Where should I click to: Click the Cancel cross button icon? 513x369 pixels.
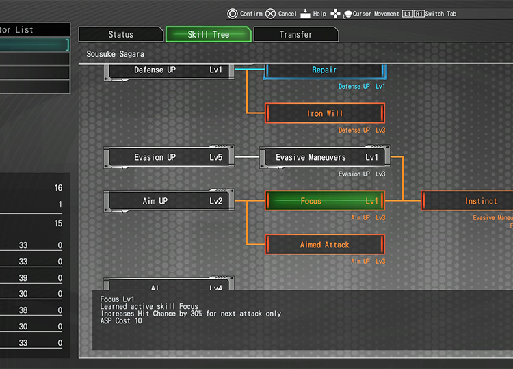click(271, 14)
